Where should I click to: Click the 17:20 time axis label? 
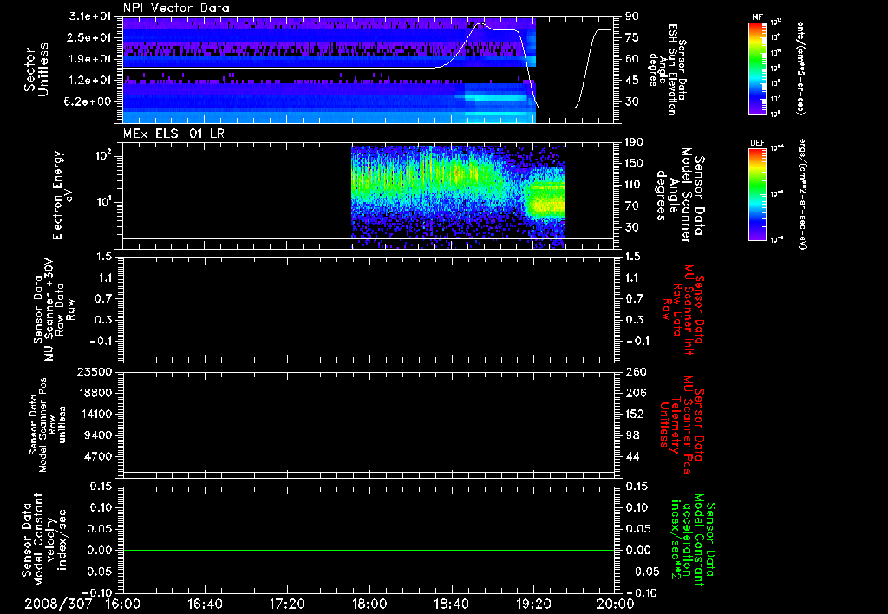[287, 604]
